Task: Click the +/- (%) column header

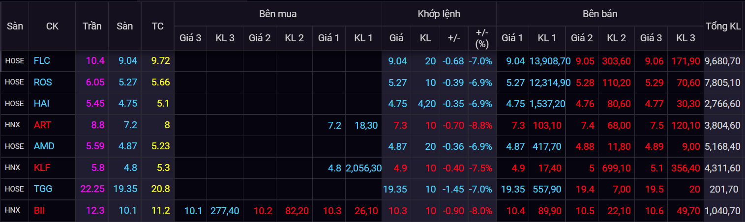Action: pyautogui.click(x=482, y=38)
